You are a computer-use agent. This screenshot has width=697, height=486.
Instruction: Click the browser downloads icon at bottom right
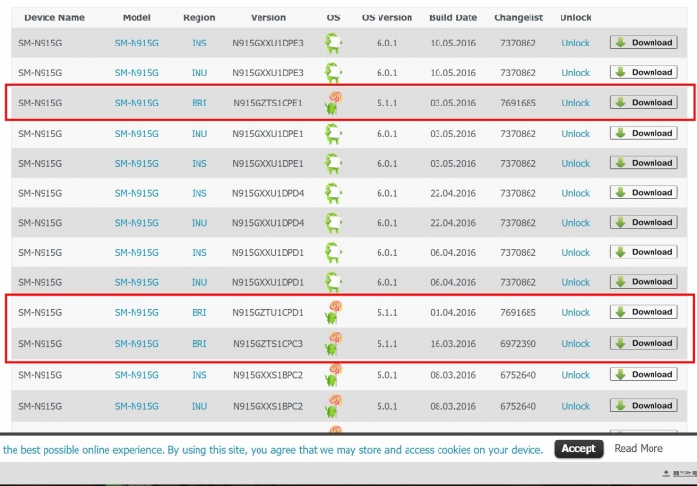[x=666, y=473]
